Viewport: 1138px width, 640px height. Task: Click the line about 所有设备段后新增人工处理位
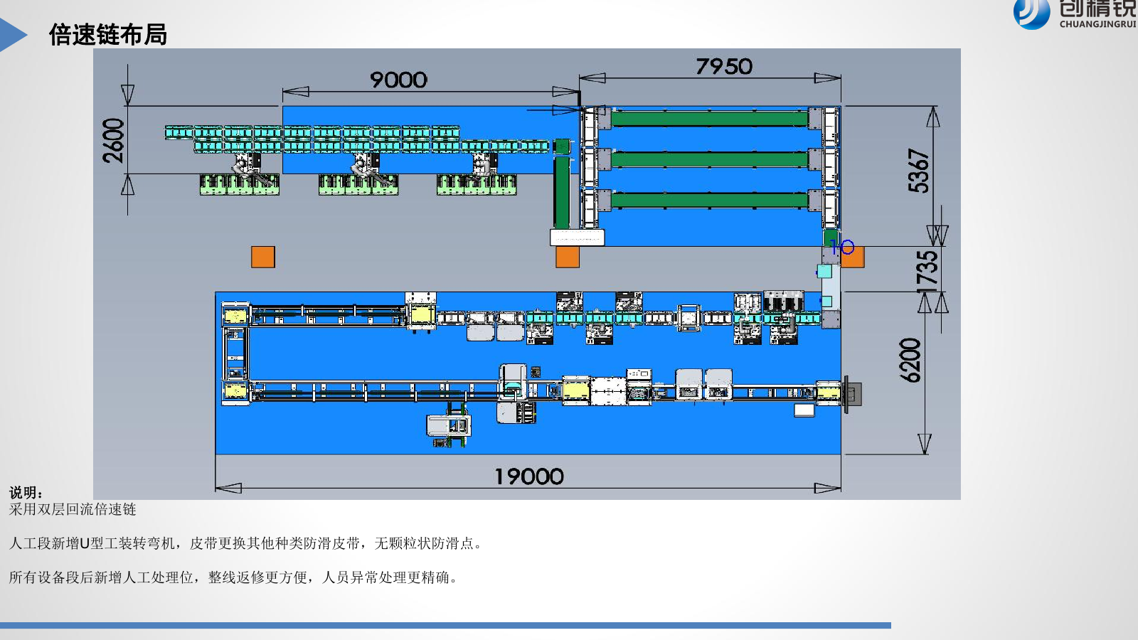coord(234,577)
